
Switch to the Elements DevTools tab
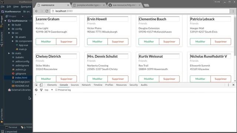pos(52,85)
